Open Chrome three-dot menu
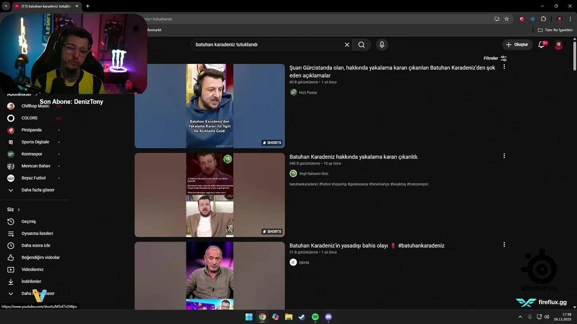 570,19
